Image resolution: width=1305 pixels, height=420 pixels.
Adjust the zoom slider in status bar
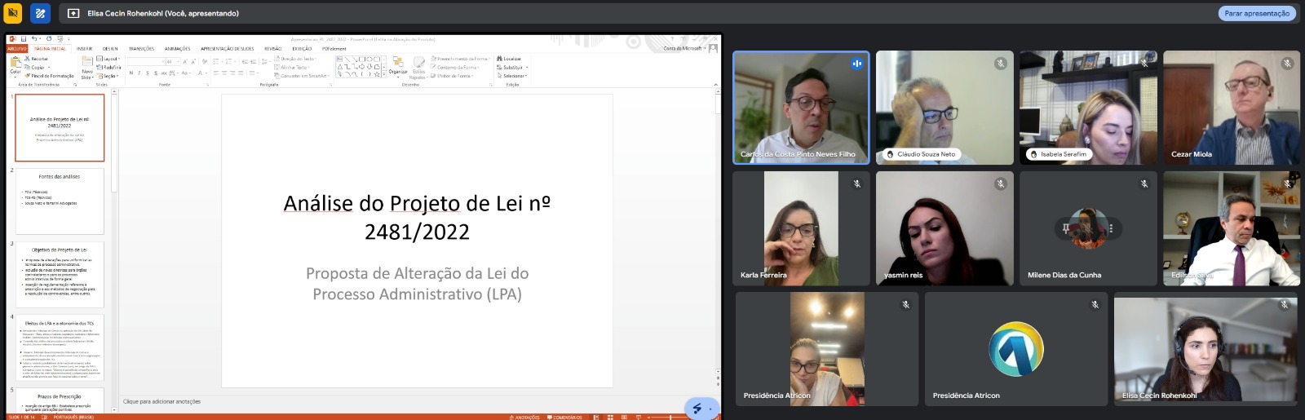coord(671,417)
